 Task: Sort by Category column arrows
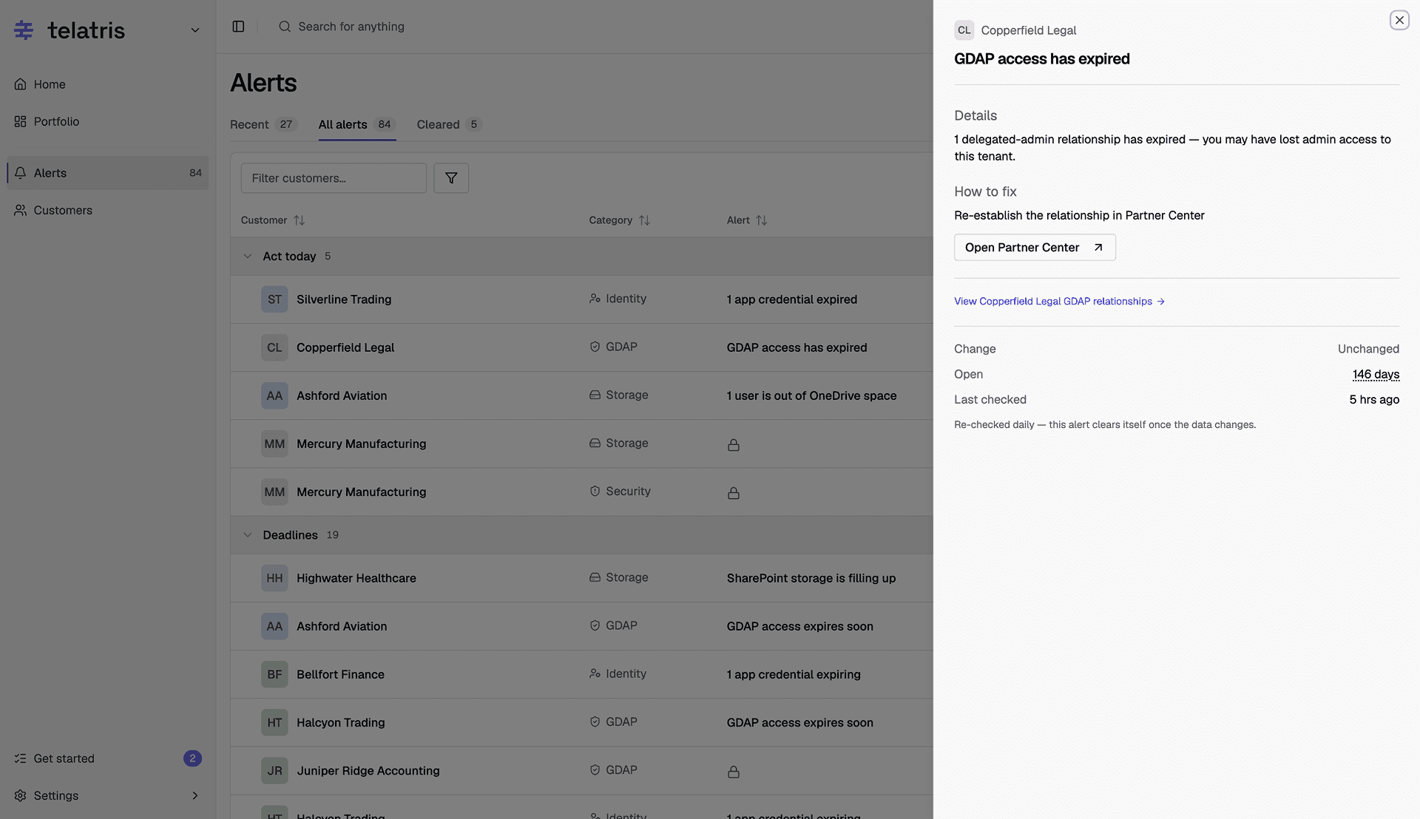coord(644,220)
